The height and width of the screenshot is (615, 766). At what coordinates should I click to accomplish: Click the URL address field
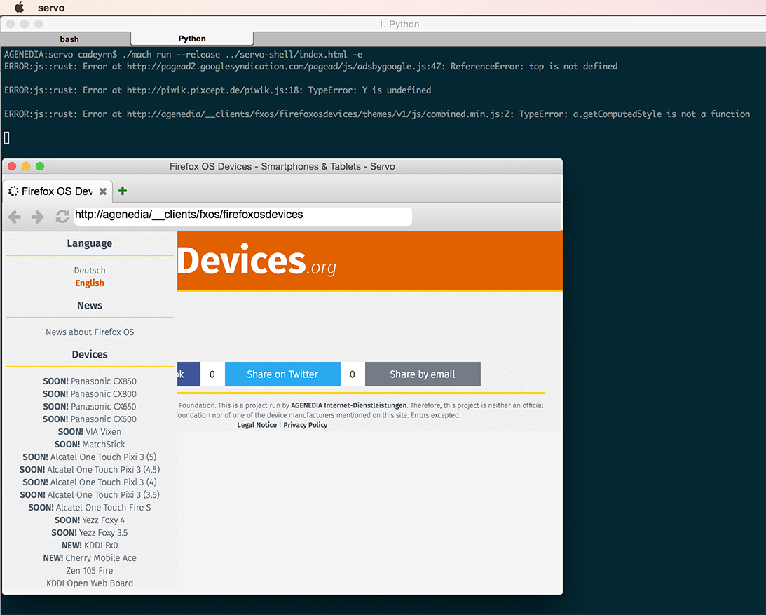[x=242, y=216]
